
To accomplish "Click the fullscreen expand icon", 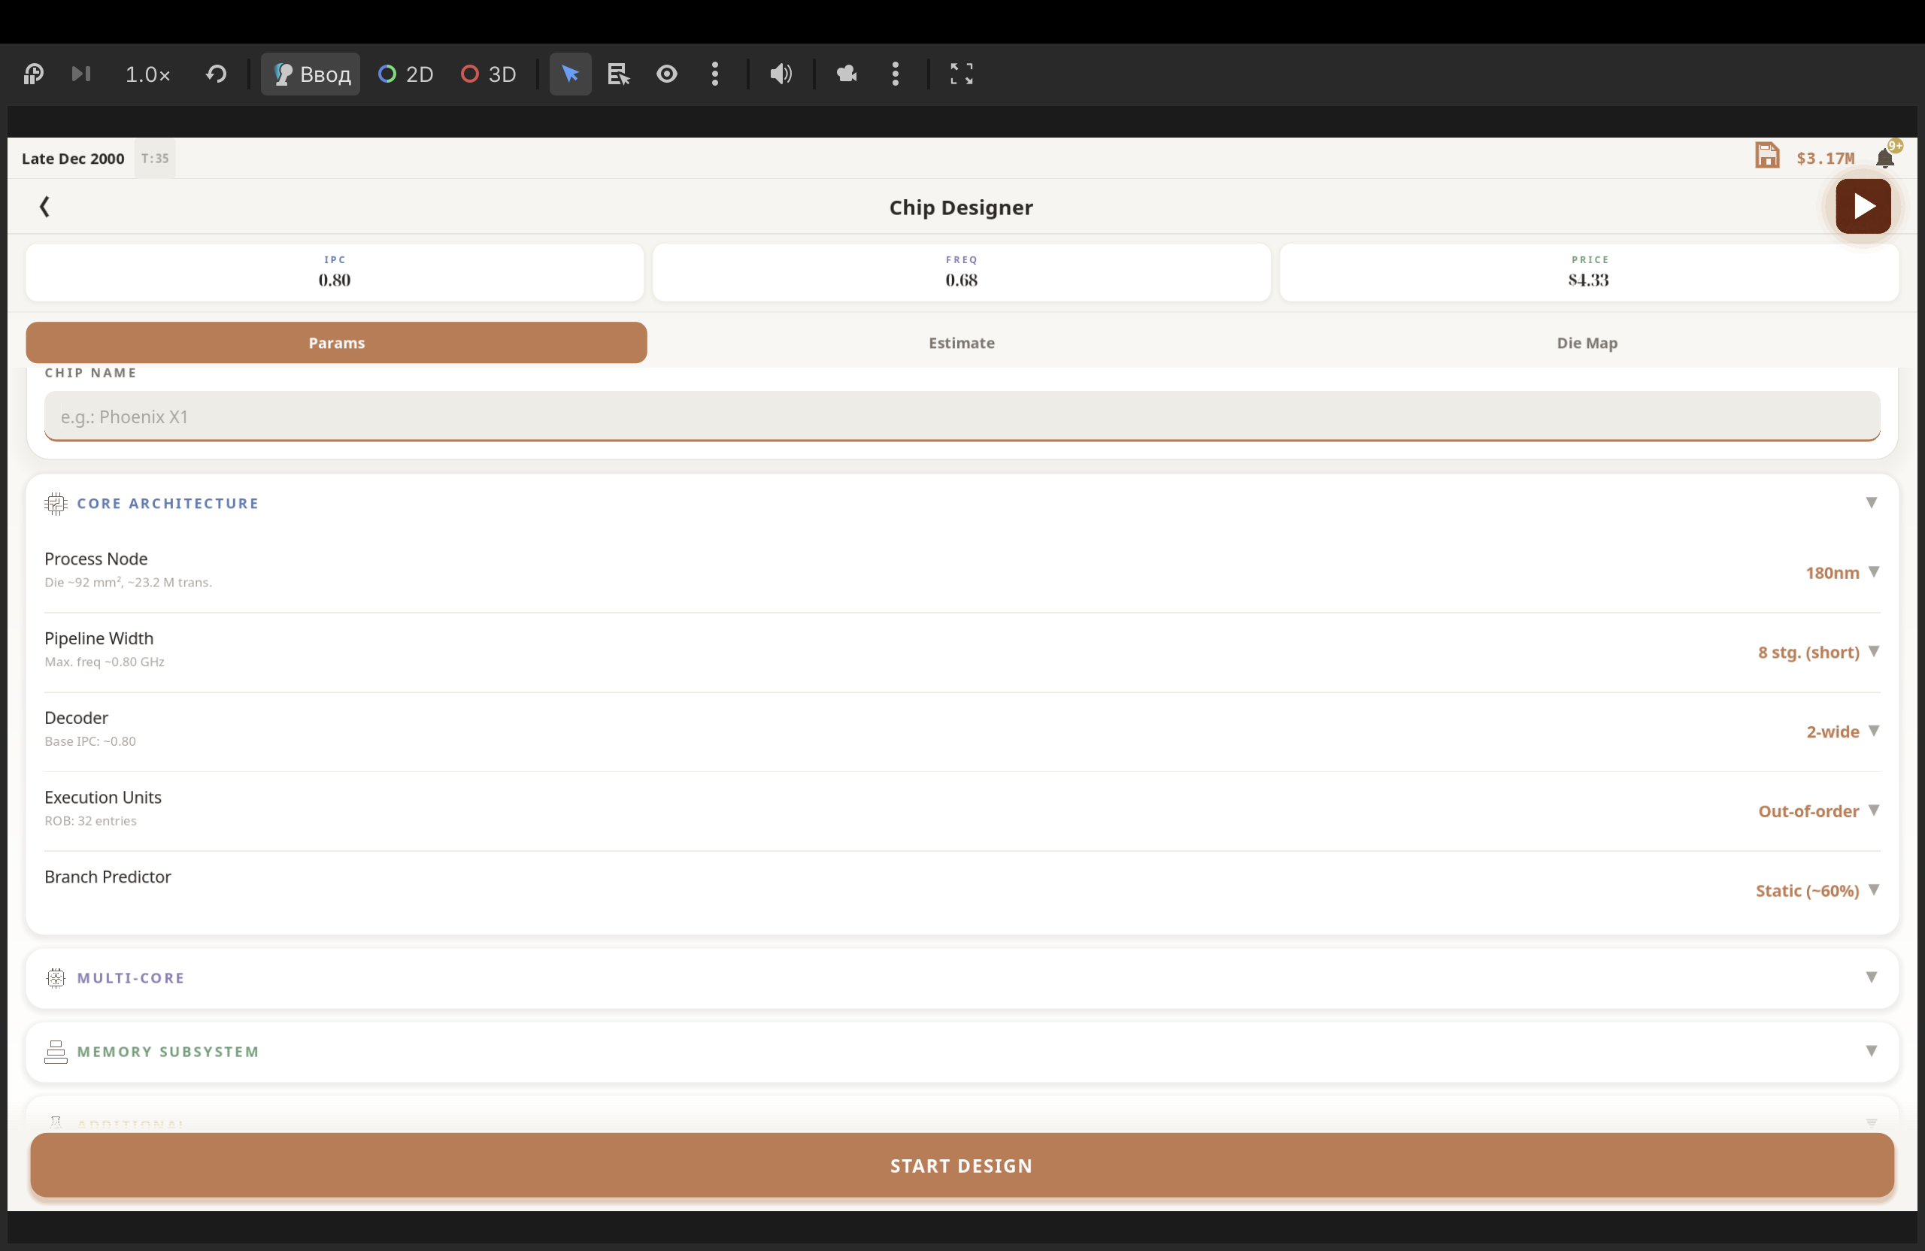I will pyautogui.click(x=961, y=74).
